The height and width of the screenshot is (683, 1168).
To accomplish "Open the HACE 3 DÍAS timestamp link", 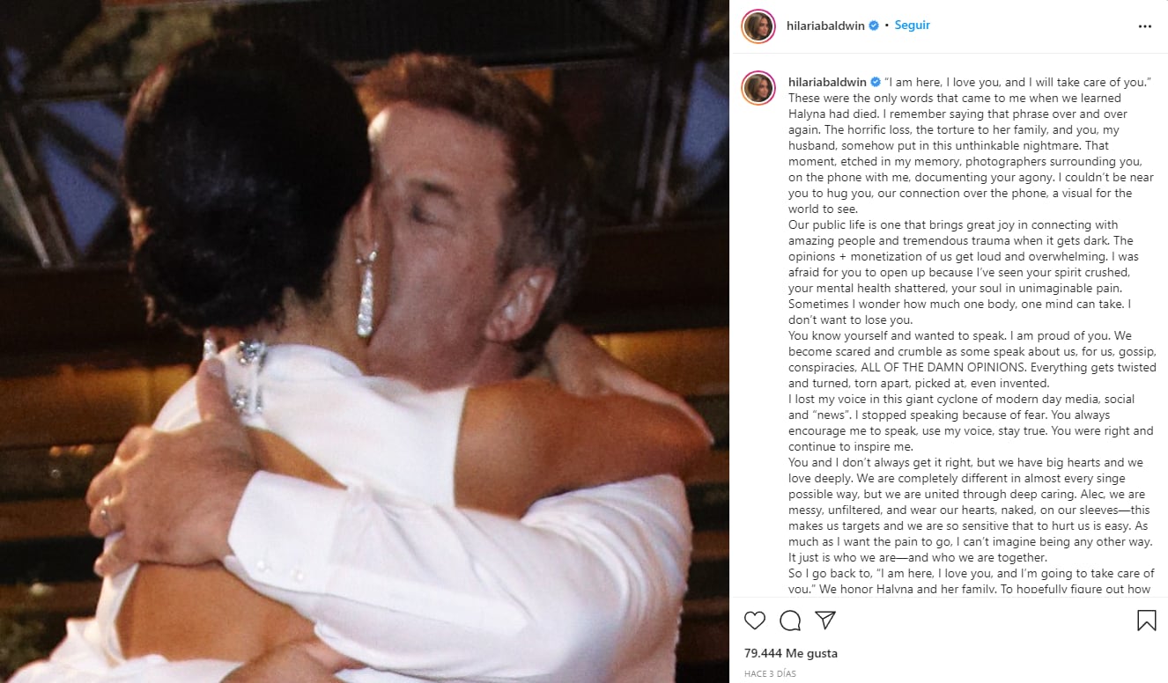I will point(770,673).
